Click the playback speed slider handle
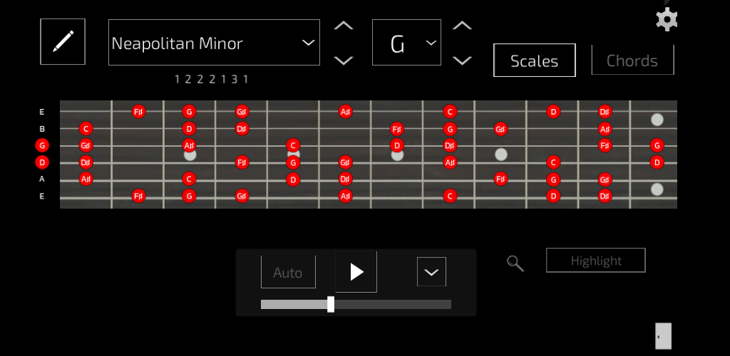Viewport: 730px width, 356px height. [x=331, y=304]
